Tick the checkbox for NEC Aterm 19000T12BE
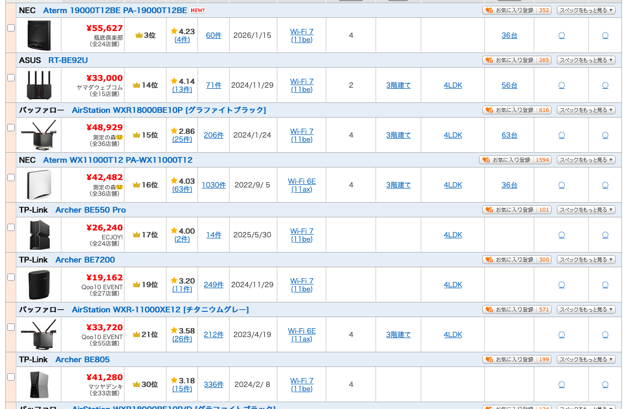The width and height of the screenshot is (623, 409). (x=11, y=28)
